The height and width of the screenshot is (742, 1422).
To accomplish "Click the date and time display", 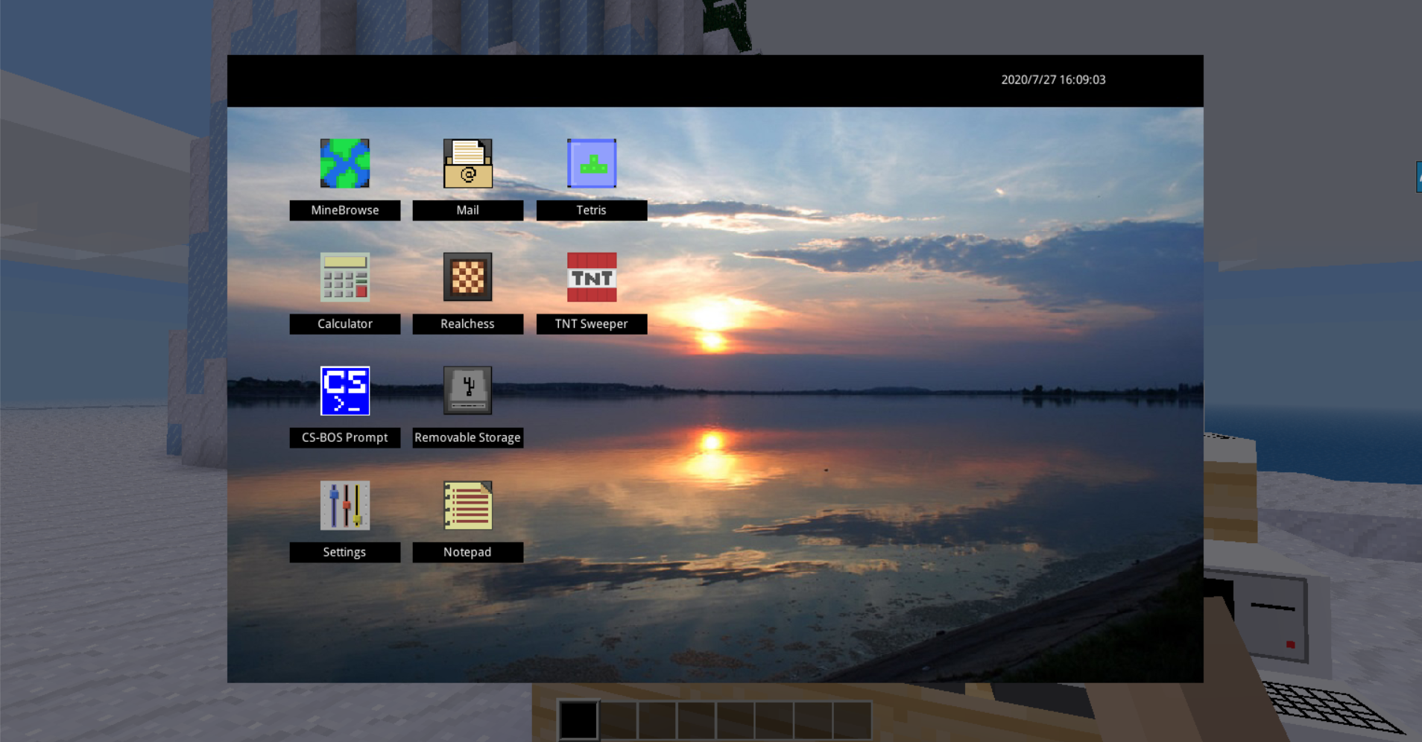I will tap(1052, 80).
